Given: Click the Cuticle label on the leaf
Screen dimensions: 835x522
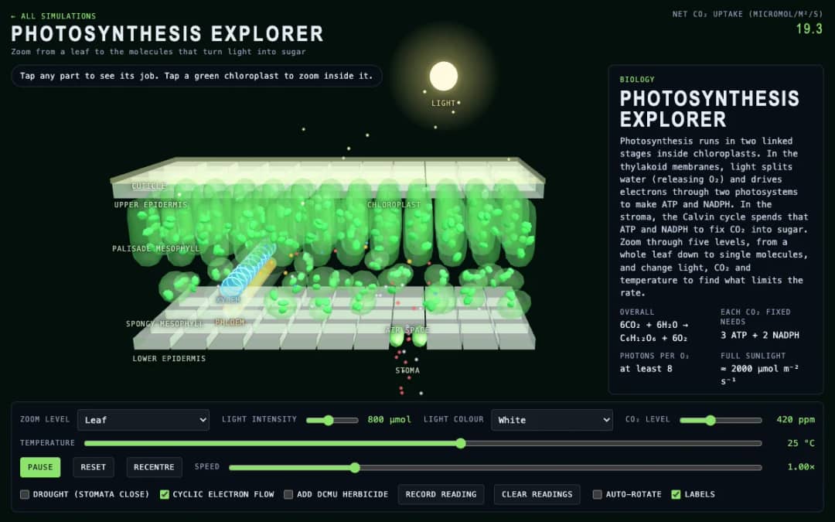Looking at the screenshot, I should point(149,186).
